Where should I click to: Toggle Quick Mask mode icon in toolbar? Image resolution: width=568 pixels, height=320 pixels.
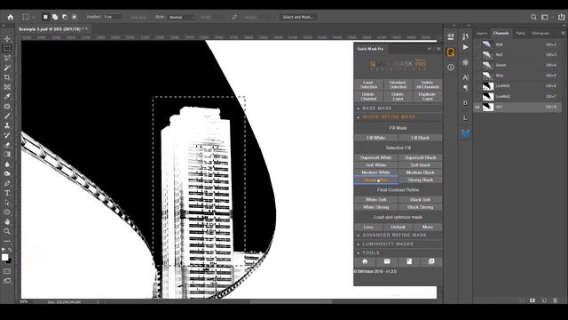[7, 271]
